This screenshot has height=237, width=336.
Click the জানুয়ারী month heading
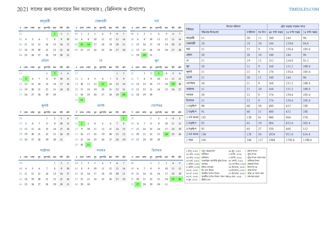(45, 21)
